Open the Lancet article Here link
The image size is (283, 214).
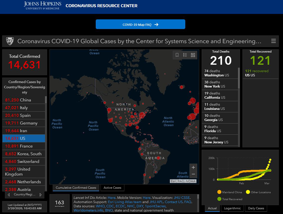coord(112,197)
